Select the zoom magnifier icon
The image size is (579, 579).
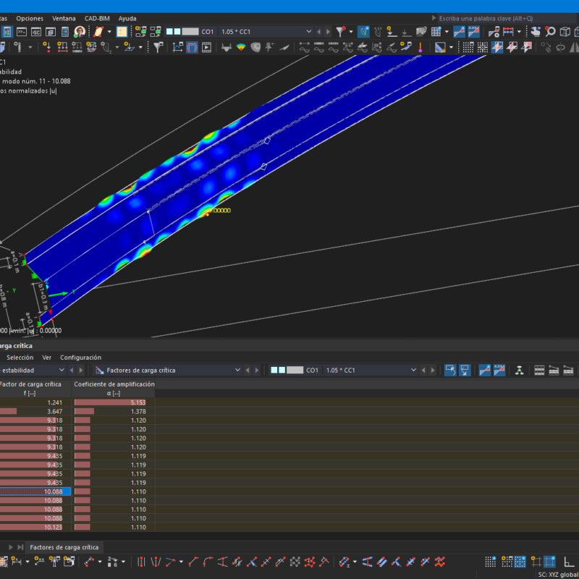click(x=550, y=32)
